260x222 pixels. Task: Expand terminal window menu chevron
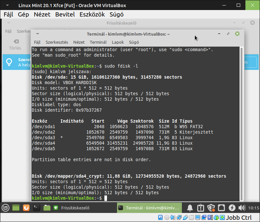click(x=38, y=34)
